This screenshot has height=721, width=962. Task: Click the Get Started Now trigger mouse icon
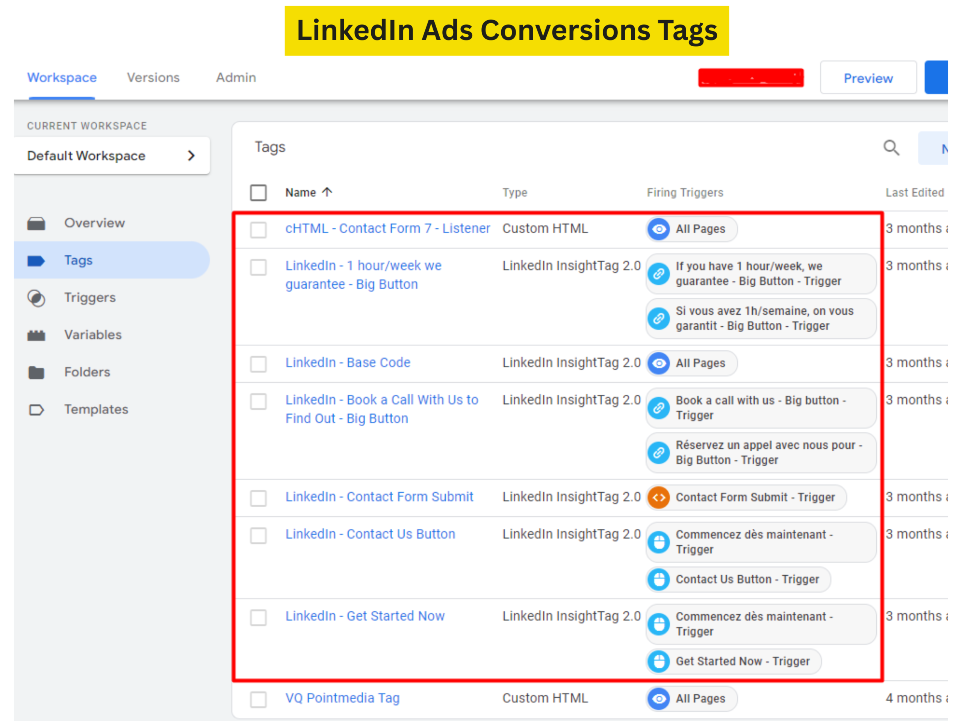(659, 661)
